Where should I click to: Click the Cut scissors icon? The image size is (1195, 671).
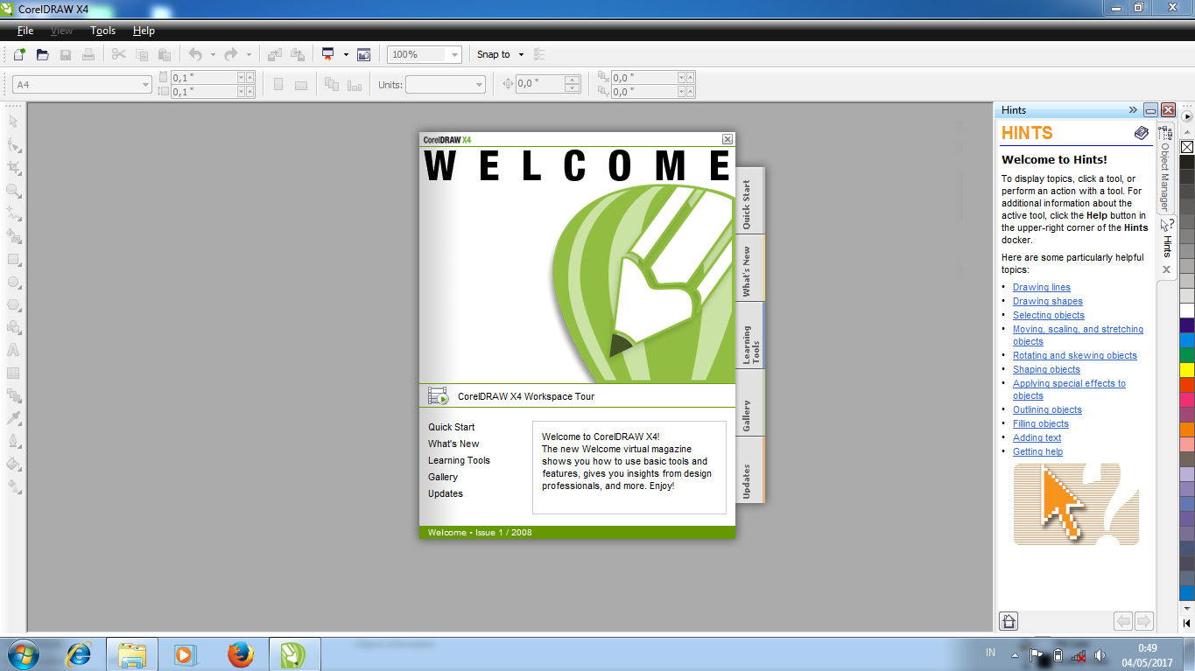119,54
